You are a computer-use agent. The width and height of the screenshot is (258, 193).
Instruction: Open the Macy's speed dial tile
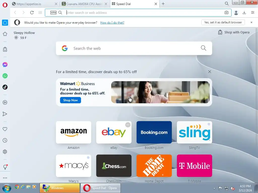point(74,166)
